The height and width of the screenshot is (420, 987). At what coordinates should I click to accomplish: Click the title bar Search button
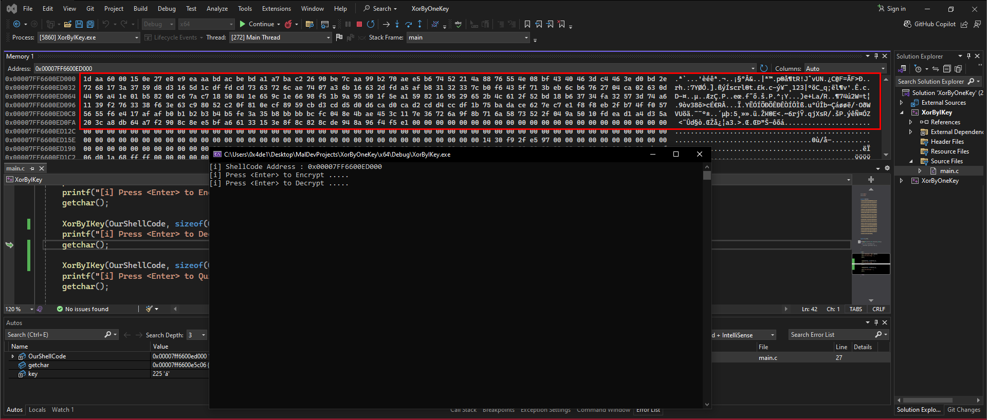pyautogui.click(x=380, y=9)
